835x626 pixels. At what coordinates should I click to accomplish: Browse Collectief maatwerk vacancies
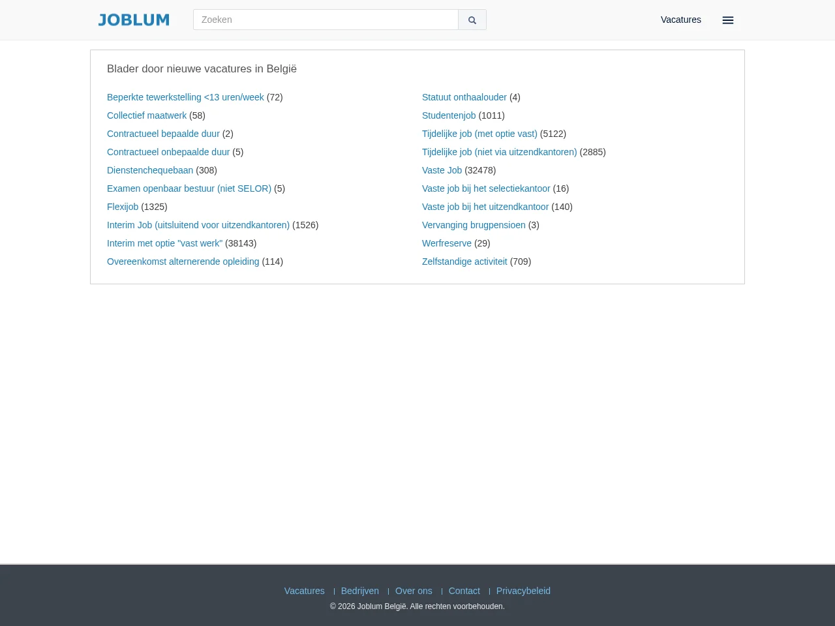pyautogui.click(x=147, y=115)
